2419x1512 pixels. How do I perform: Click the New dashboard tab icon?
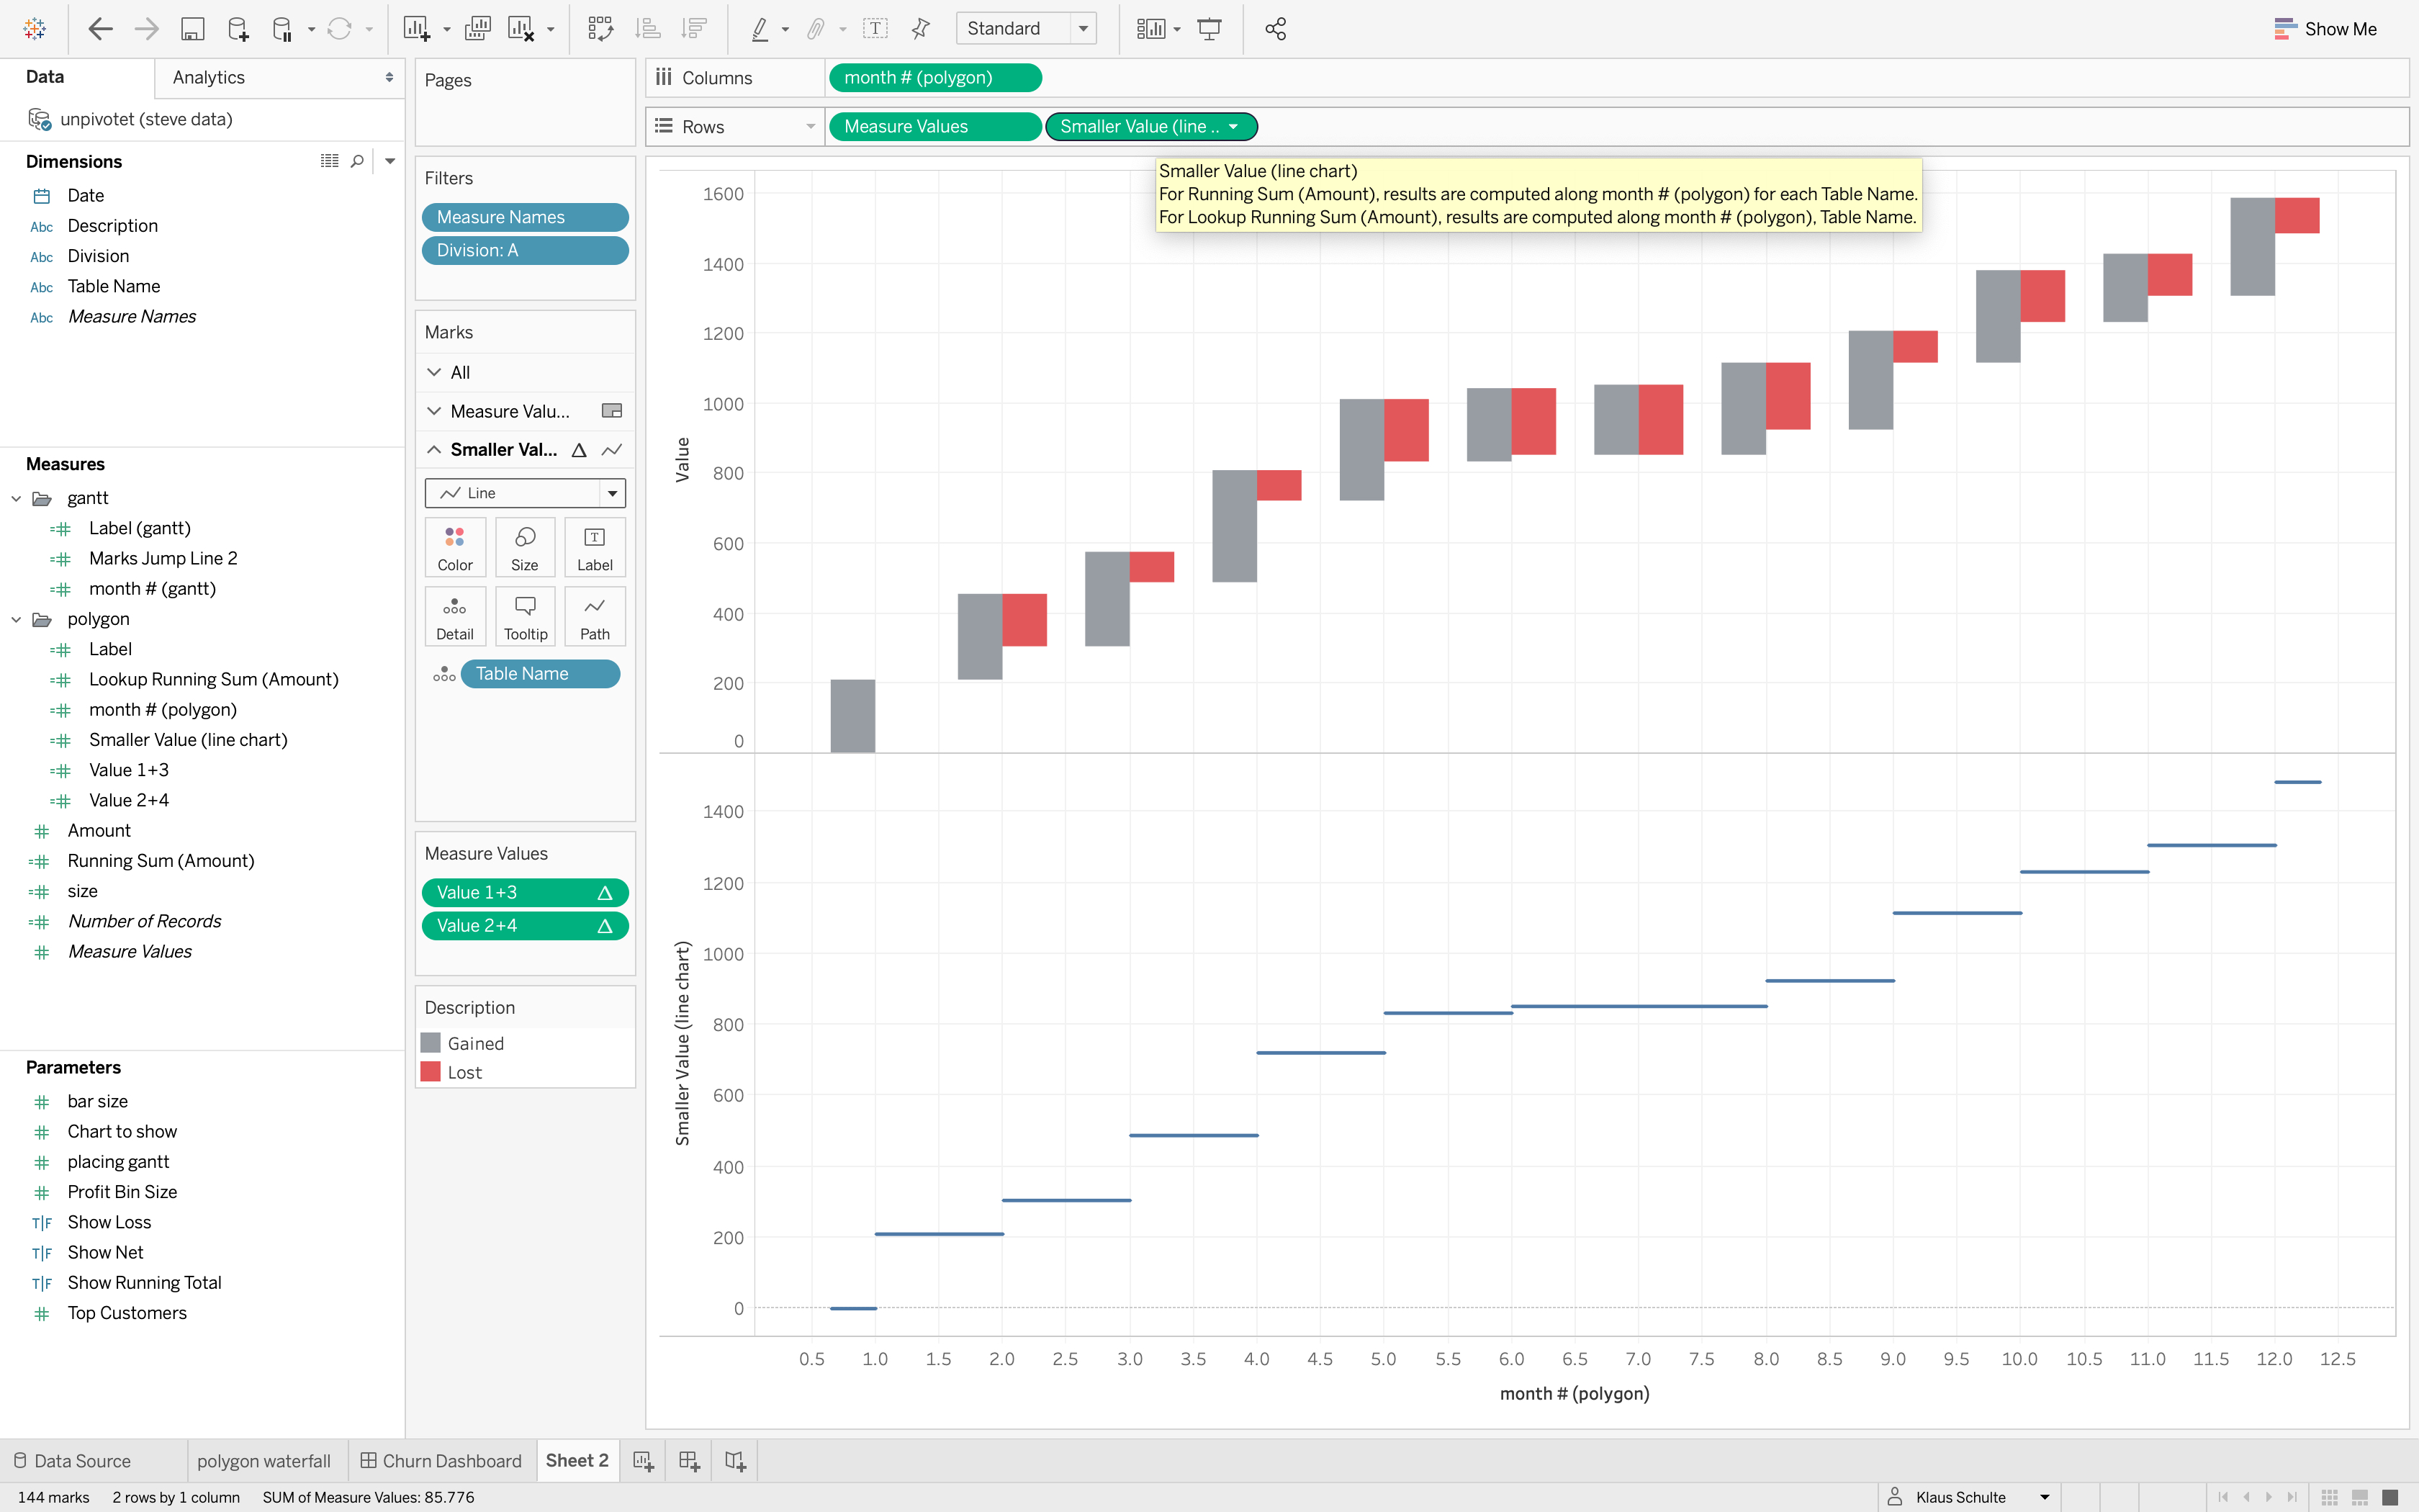689,1461
